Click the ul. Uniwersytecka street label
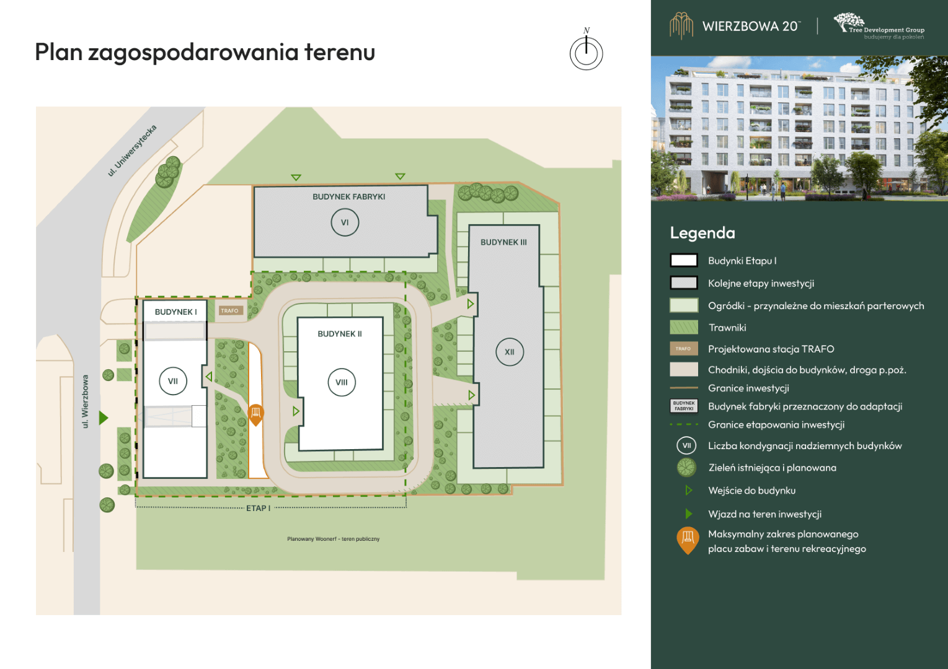 pyautogui.click(x=132, y=151)
